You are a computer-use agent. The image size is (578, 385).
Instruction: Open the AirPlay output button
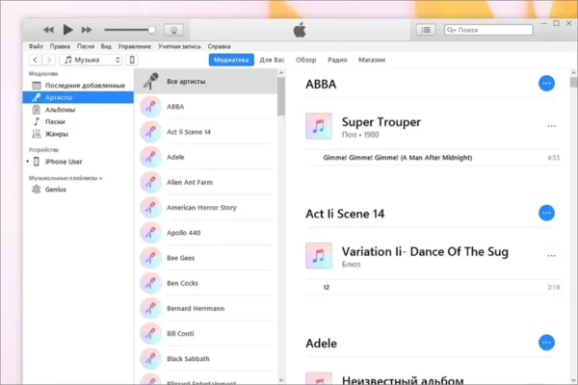click(173, 30)
